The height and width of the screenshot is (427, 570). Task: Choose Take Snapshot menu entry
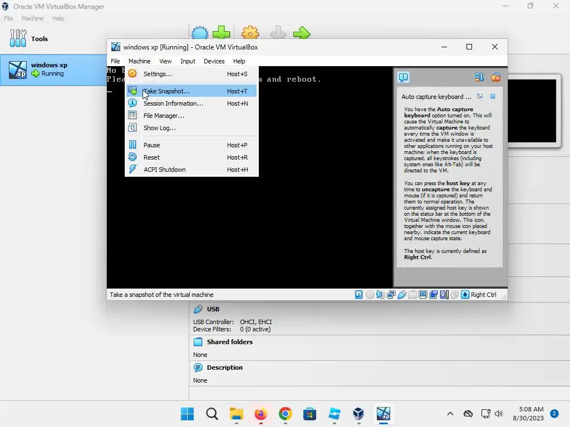point(191,91)
